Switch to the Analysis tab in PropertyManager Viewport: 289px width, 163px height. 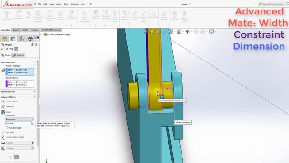tap(19, 55)
